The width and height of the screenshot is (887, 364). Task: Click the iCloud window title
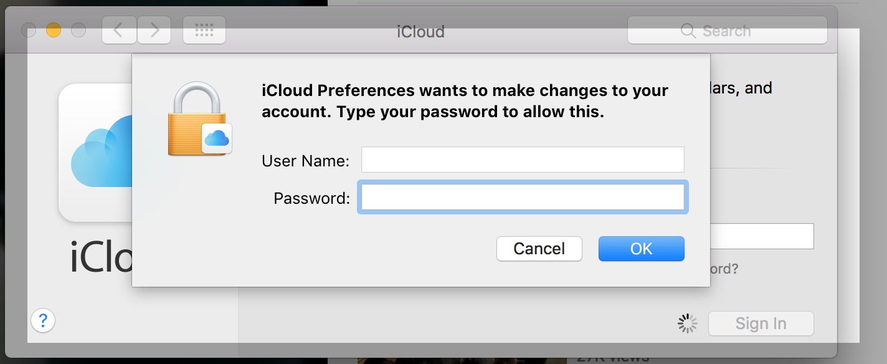pos(420,32)
